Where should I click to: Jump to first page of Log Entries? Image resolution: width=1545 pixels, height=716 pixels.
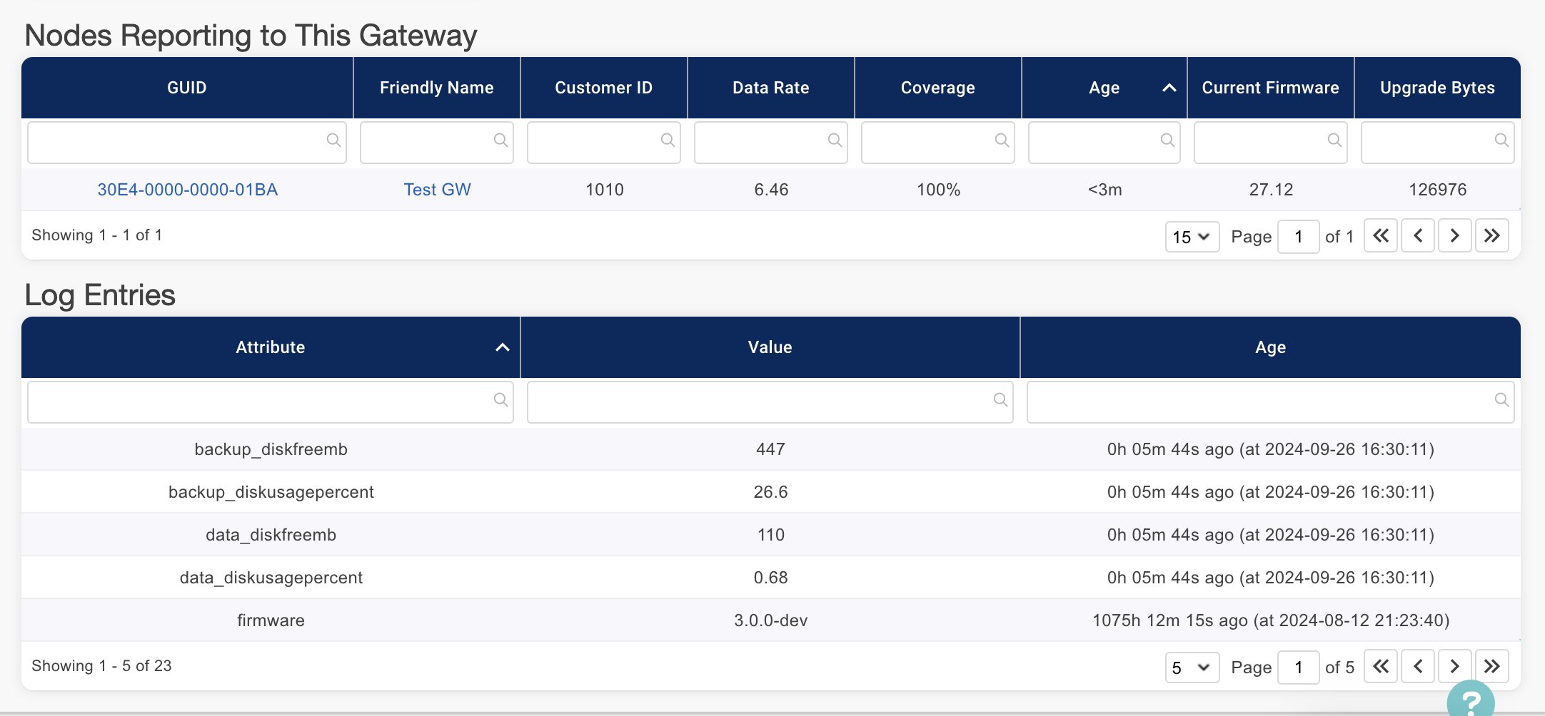1381,667
